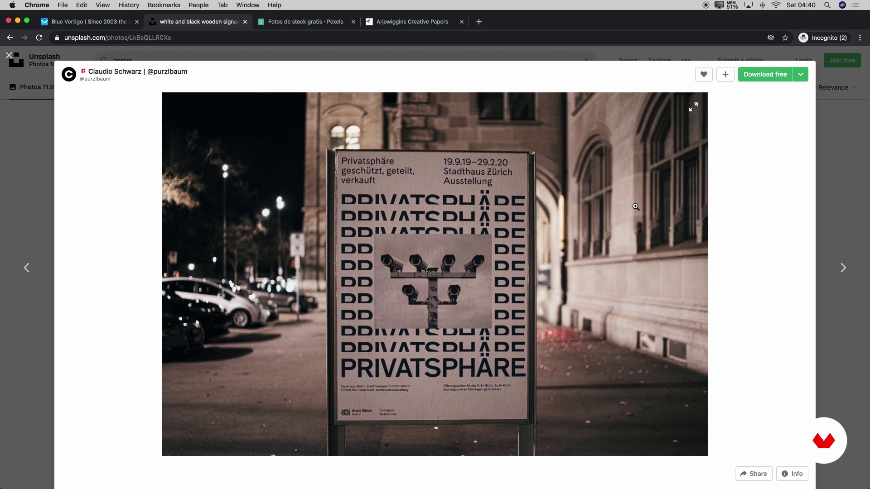The image size is (870, 489).
Task: Click the tracking protection eye icon
Action: click(x=771, y=38)
